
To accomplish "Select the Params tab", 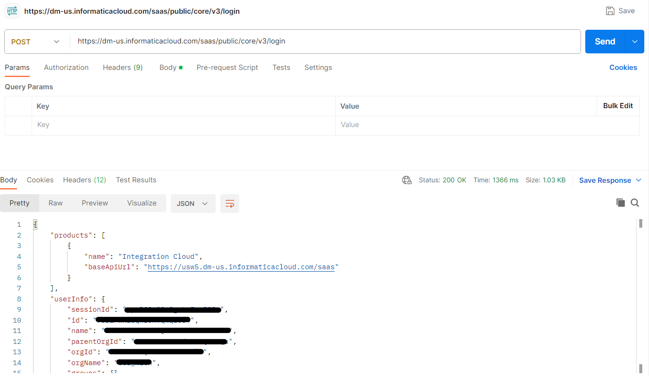I will (x=17, y=68).
